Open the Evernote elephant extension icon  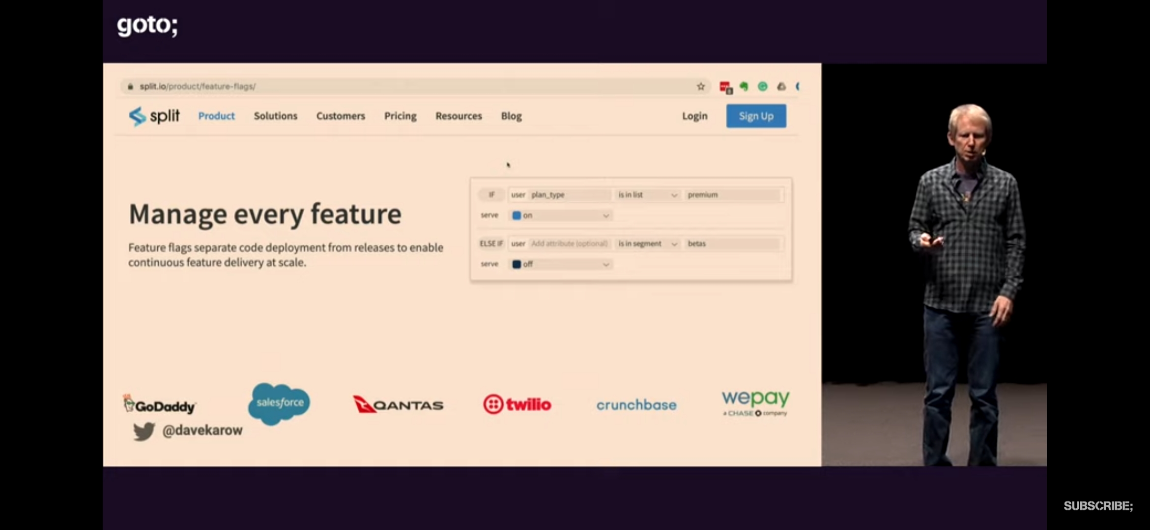click(744, 87)
